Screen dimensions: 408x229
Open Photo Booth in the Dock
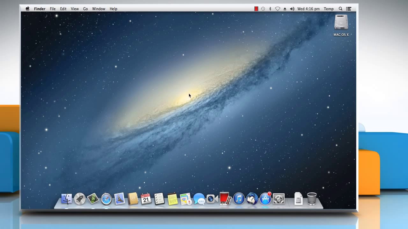pyautogui.click(x=225, y=199)
